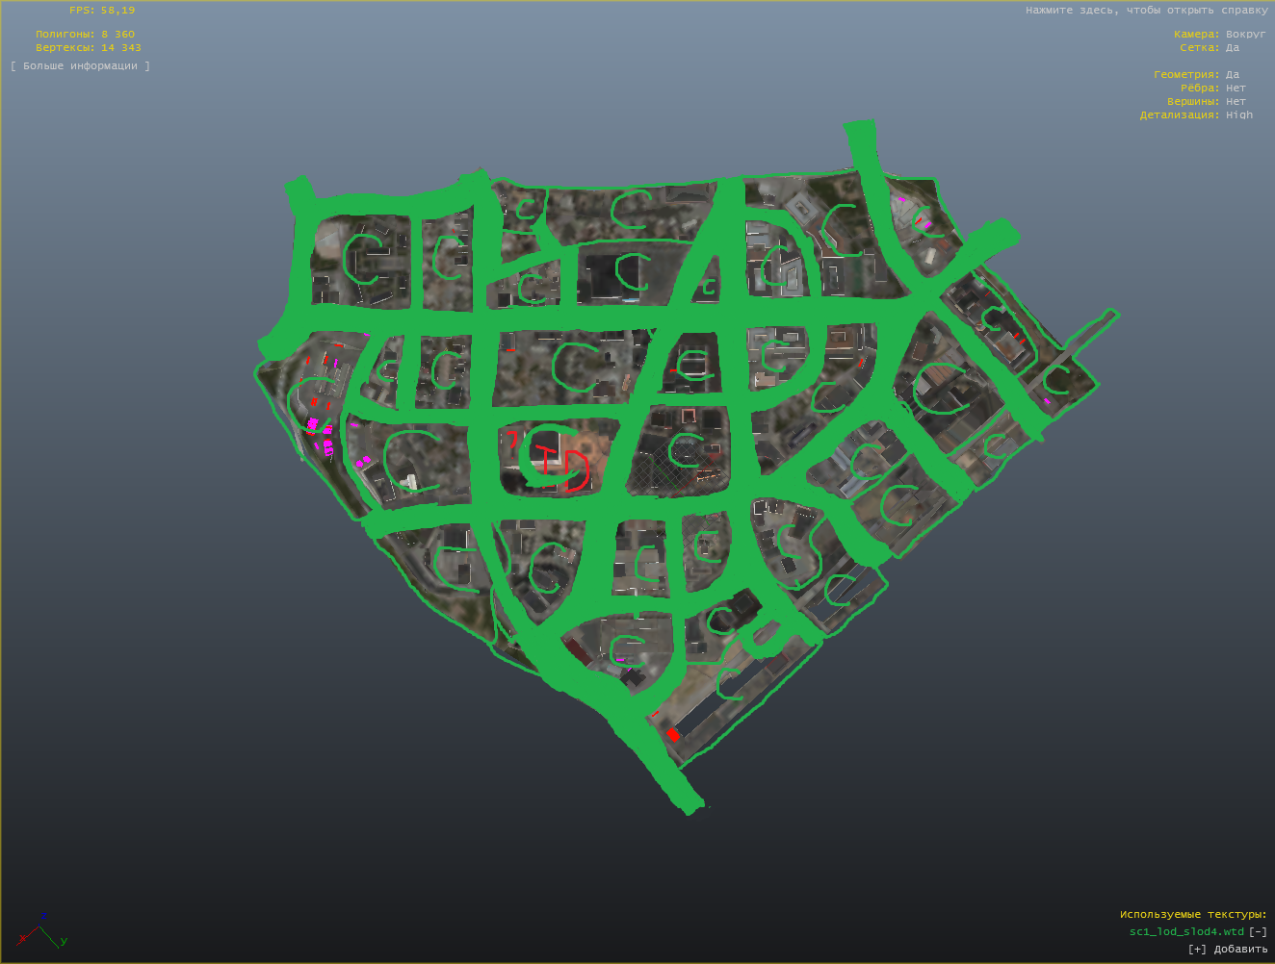Expand the Больше информации section

(80, 65)
